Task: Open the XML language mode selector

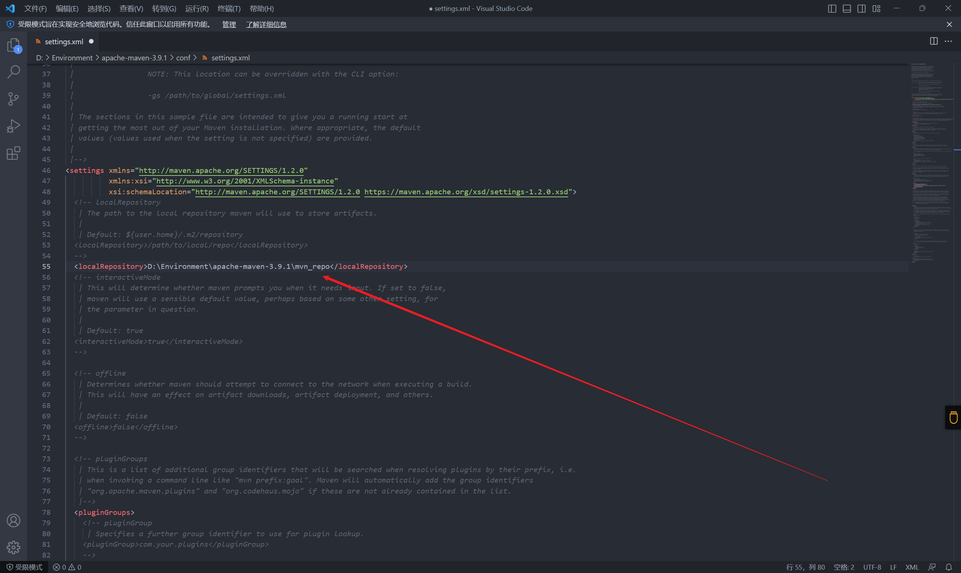Action: (912, 567)
